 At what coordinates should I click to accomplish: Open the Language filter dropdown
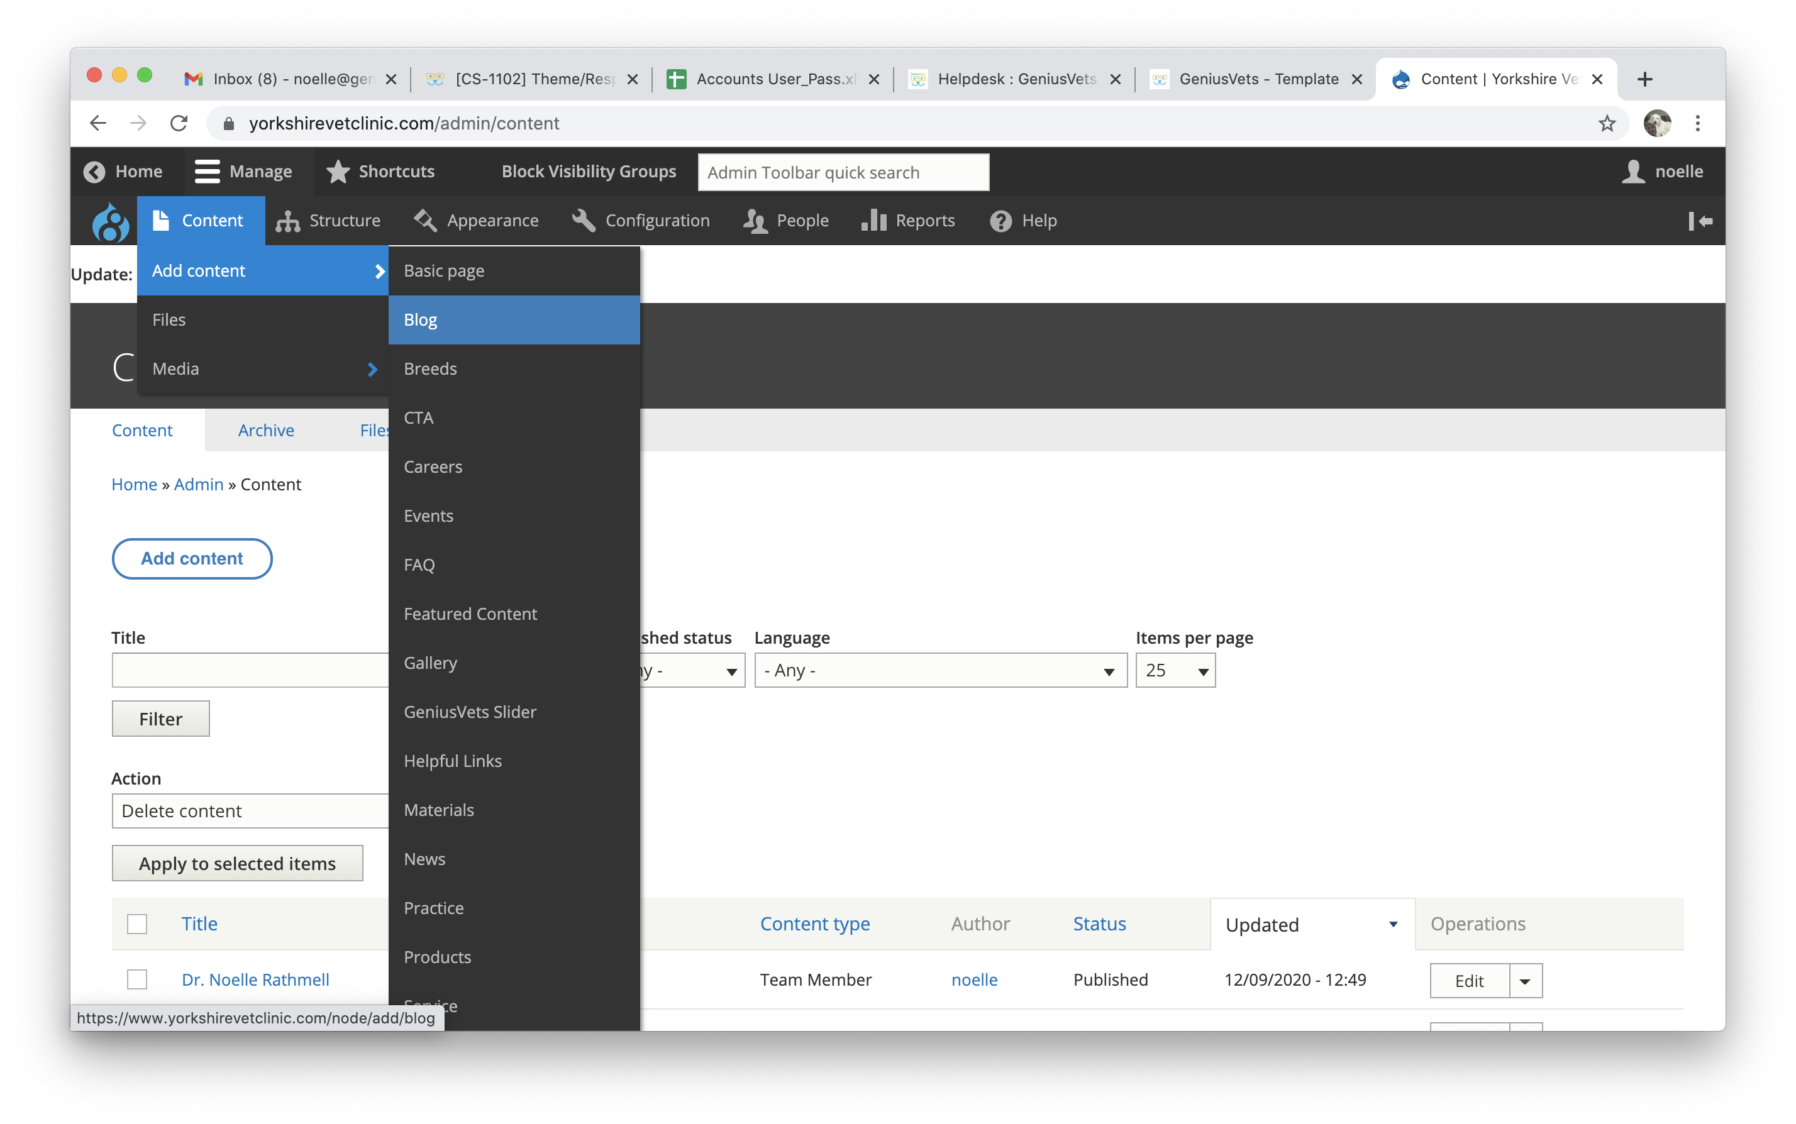coord(940,671)
